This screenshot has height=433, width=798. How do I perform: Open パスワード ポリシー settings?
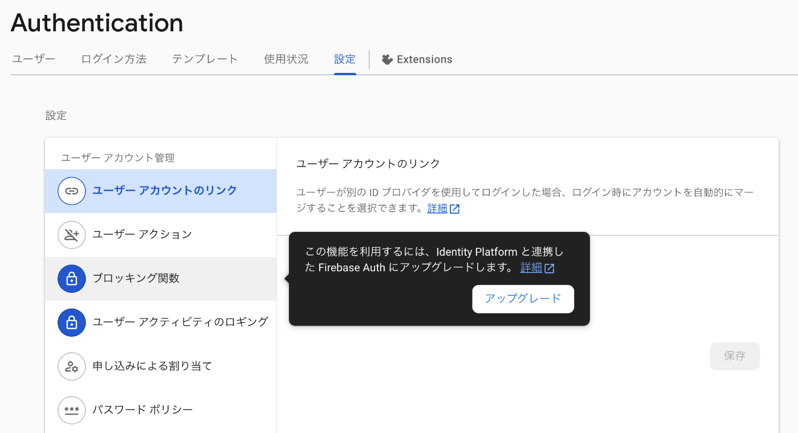(161, 410)
